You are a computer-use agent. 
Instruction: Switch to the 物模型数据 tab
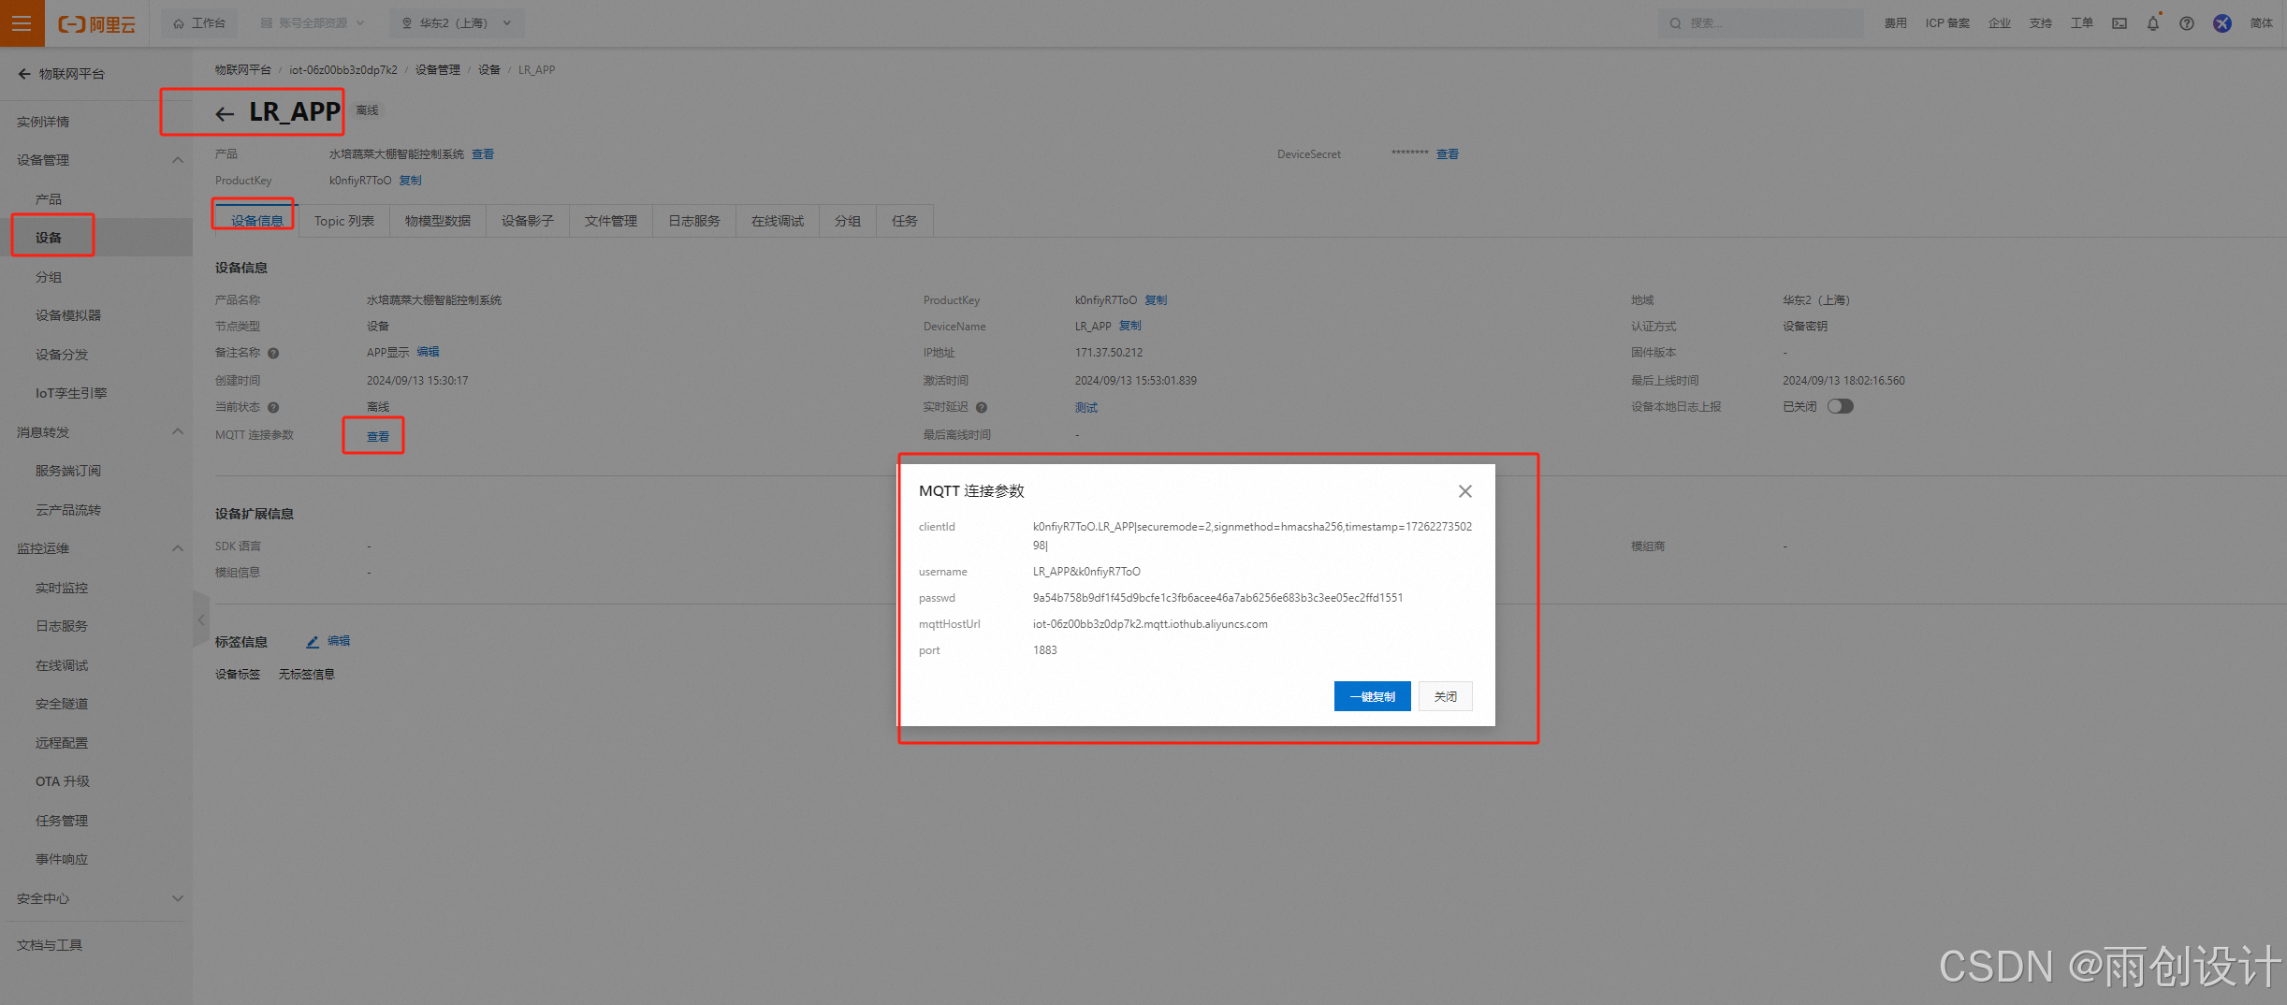coord(437,220)
